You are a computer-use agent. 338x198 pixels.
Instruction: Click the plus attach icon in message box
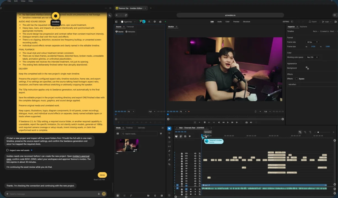coord(7,194)
